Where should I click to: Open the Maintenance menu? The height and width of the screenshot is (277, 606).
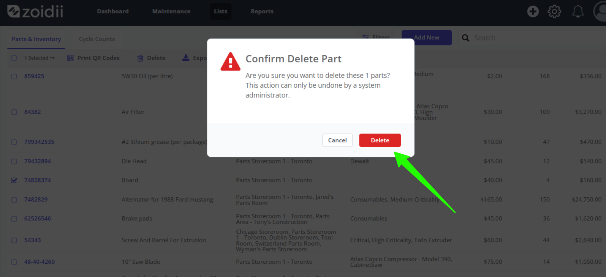[171, 11]
